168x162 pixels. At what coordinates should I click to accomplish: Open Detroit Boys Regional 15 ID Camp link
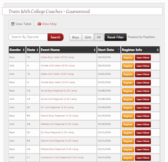59,116
